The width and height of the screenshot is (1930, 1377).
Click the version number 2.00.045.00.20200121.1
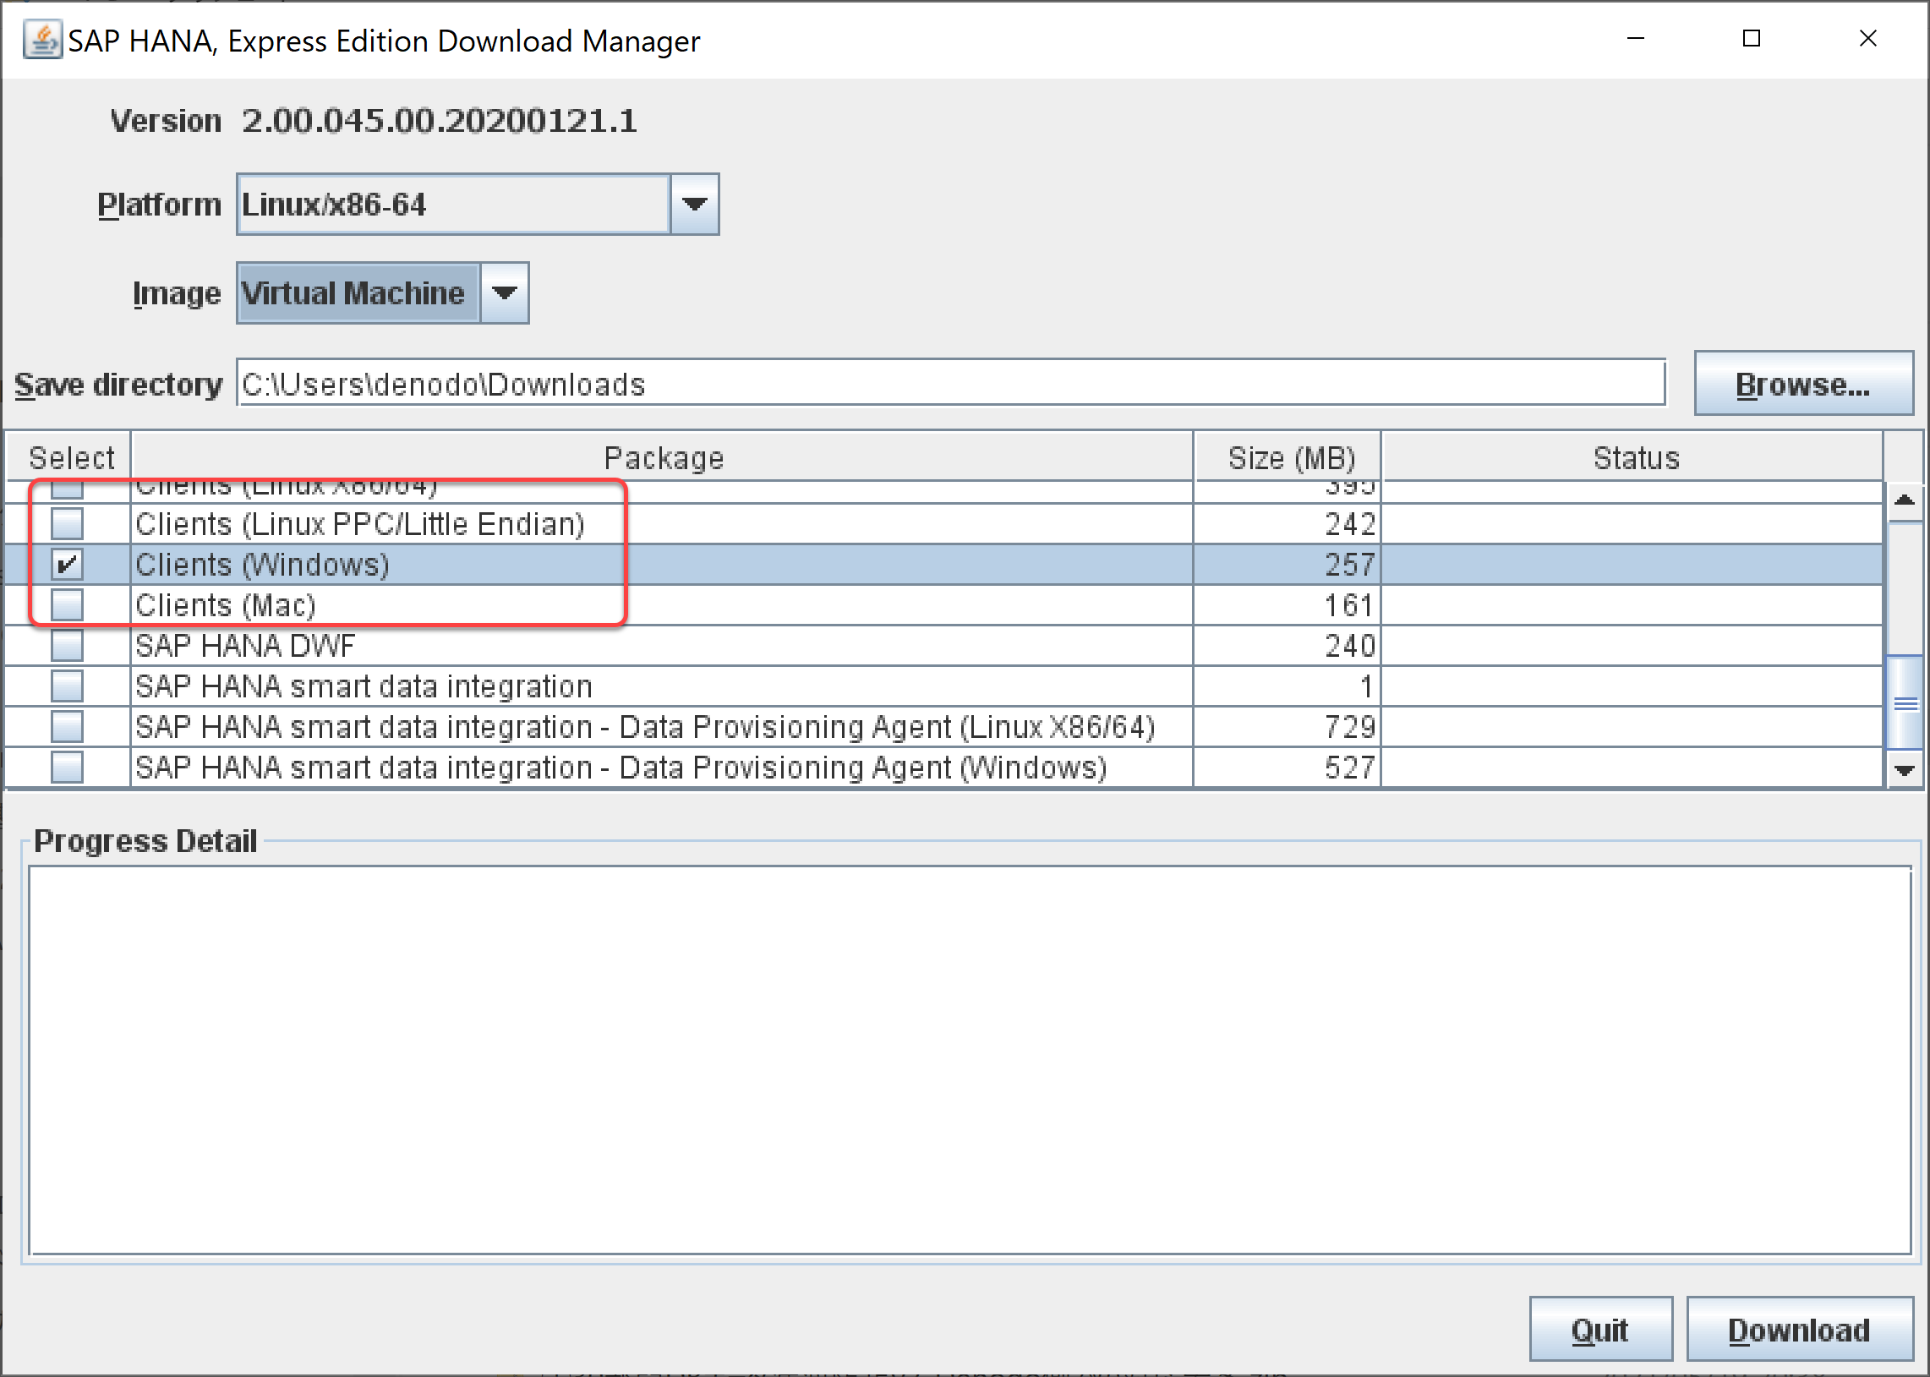coord(440,120)
